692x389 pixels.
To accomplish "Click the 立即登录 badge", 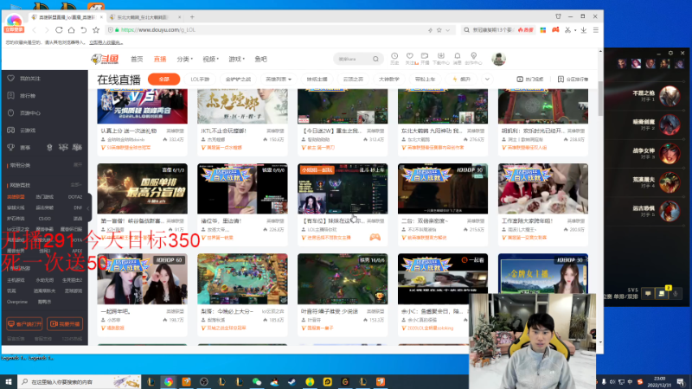I will [x=14, y=29].
